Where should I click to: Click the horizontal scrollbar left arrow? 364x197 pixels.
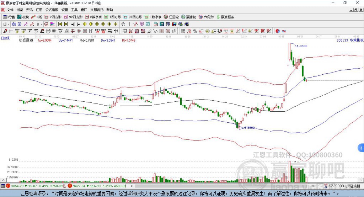(x=132, y=186)
